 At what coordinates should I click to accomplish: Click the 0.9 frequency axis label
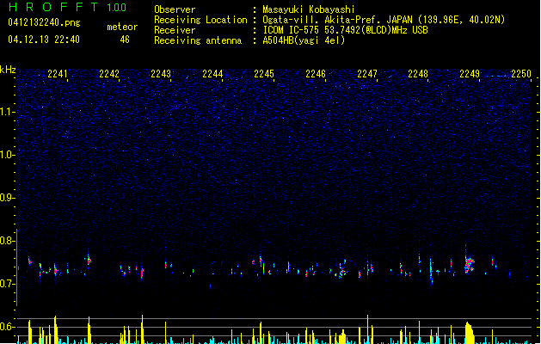coord(7,198)
